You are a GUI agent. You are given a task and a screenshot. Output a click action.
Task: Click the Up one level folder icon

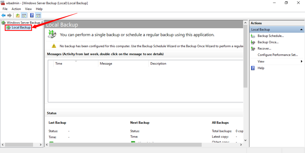18,15
